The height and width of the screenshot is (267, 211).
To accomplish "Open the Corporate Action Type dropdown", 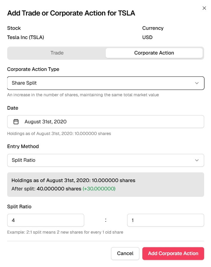I will pos(105,83).
